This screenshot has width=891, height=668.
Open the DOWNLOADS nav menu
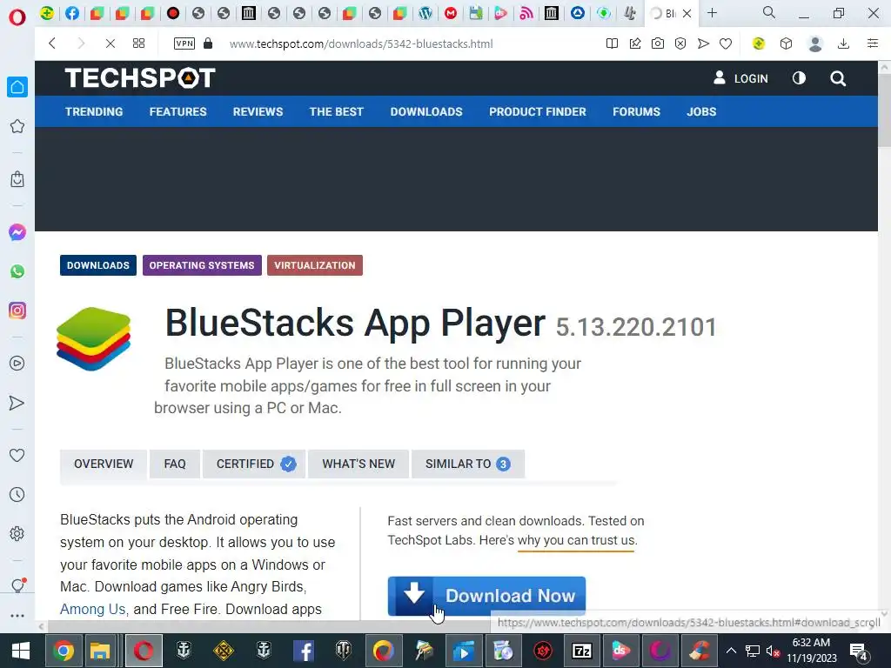[426, 112]
